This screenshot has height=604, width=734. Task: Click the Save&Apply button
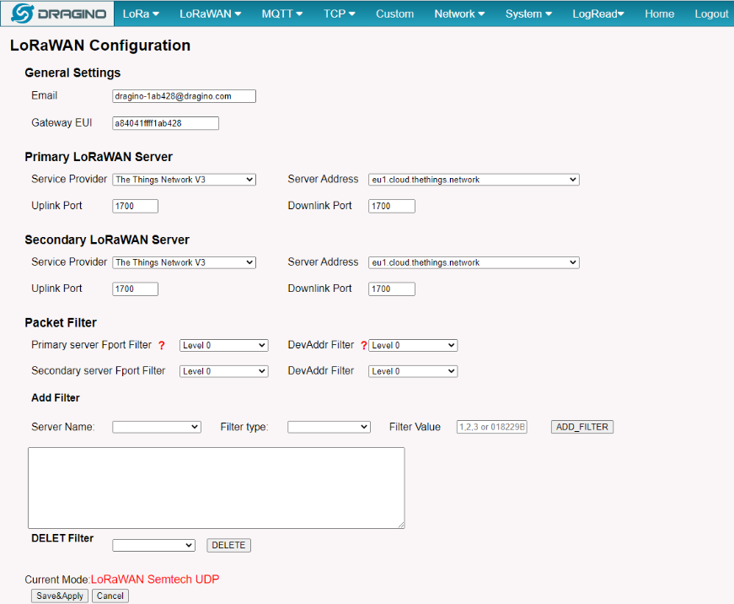pos(60,596)
